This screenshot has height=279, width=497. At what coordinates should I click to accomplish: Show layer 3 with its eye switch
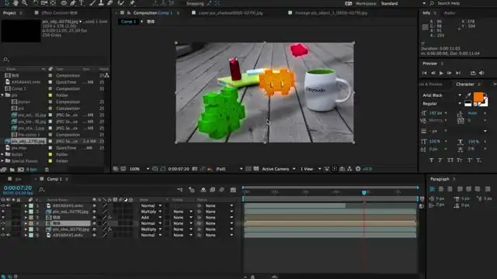(3, 217)
